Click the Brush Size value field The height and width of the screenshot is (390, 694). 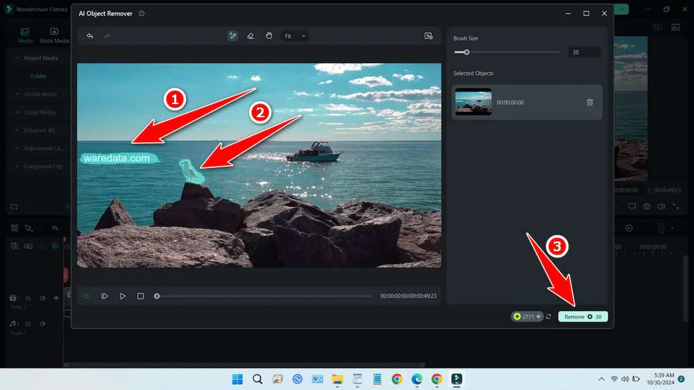click(584, 52)
